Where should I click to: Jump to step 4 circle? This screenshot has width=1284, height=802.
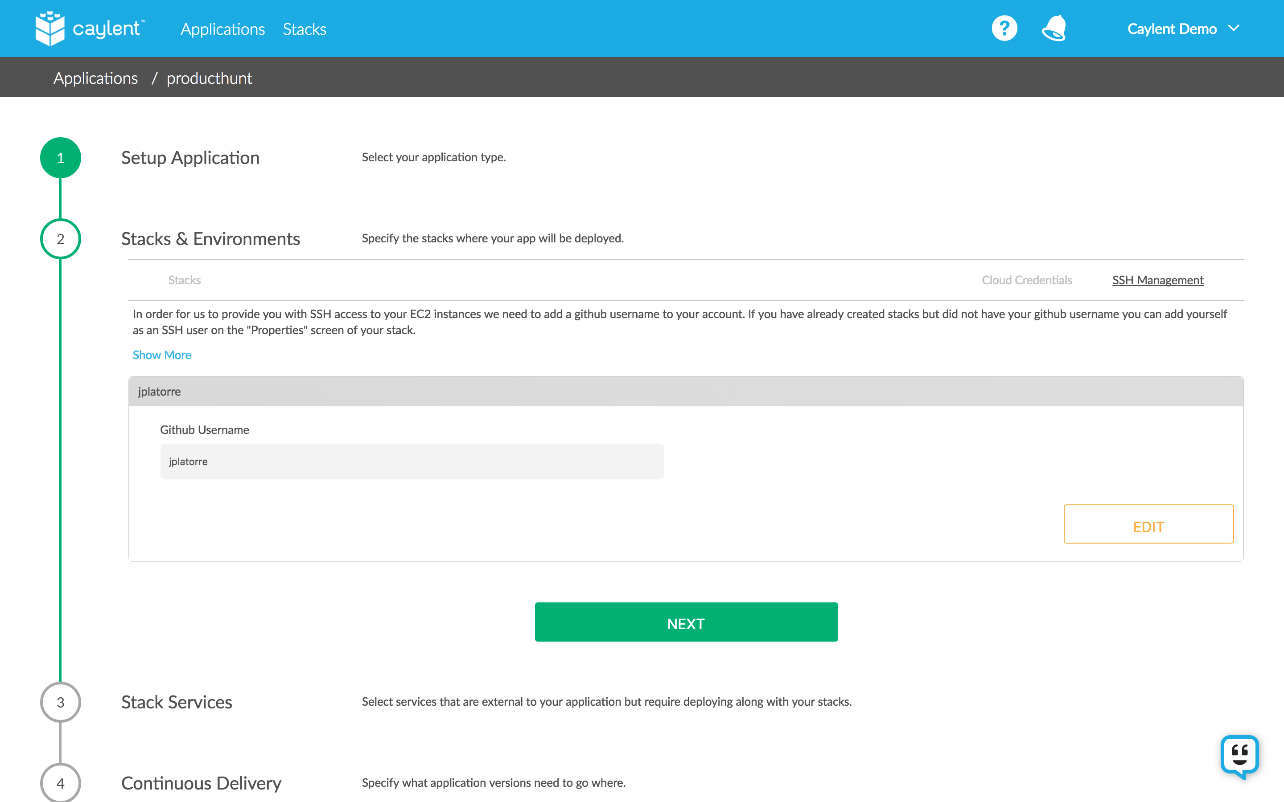tap(61, 783)
